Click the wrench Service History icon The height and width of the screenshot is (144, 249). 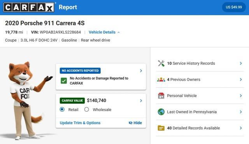coord(161,63)
